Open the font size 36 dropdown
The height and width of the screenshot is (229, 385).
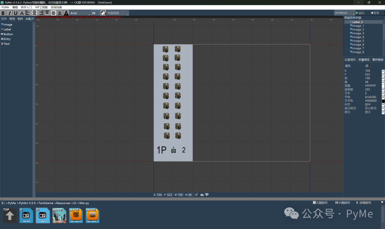95,13
